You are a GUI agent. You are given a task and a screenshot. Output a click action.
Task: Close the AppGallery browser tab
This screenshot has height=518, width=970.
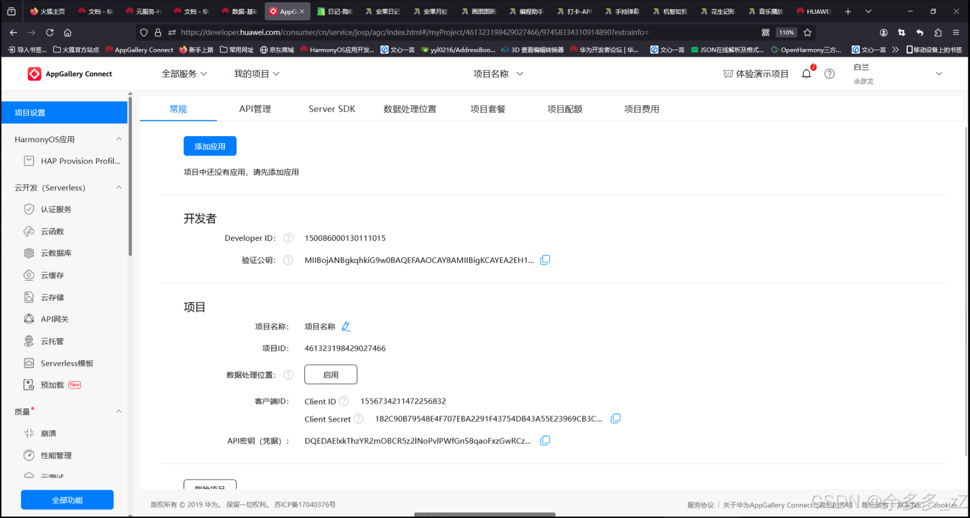click(x=302, y=11)
